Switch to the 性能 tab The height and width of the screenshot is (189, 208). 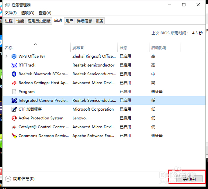point(20,21)
